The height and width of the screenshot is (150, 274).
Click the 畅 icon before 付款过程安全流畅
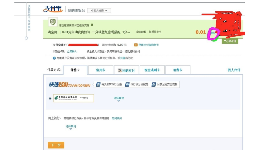pyautogui.click(x=154, y=84)
